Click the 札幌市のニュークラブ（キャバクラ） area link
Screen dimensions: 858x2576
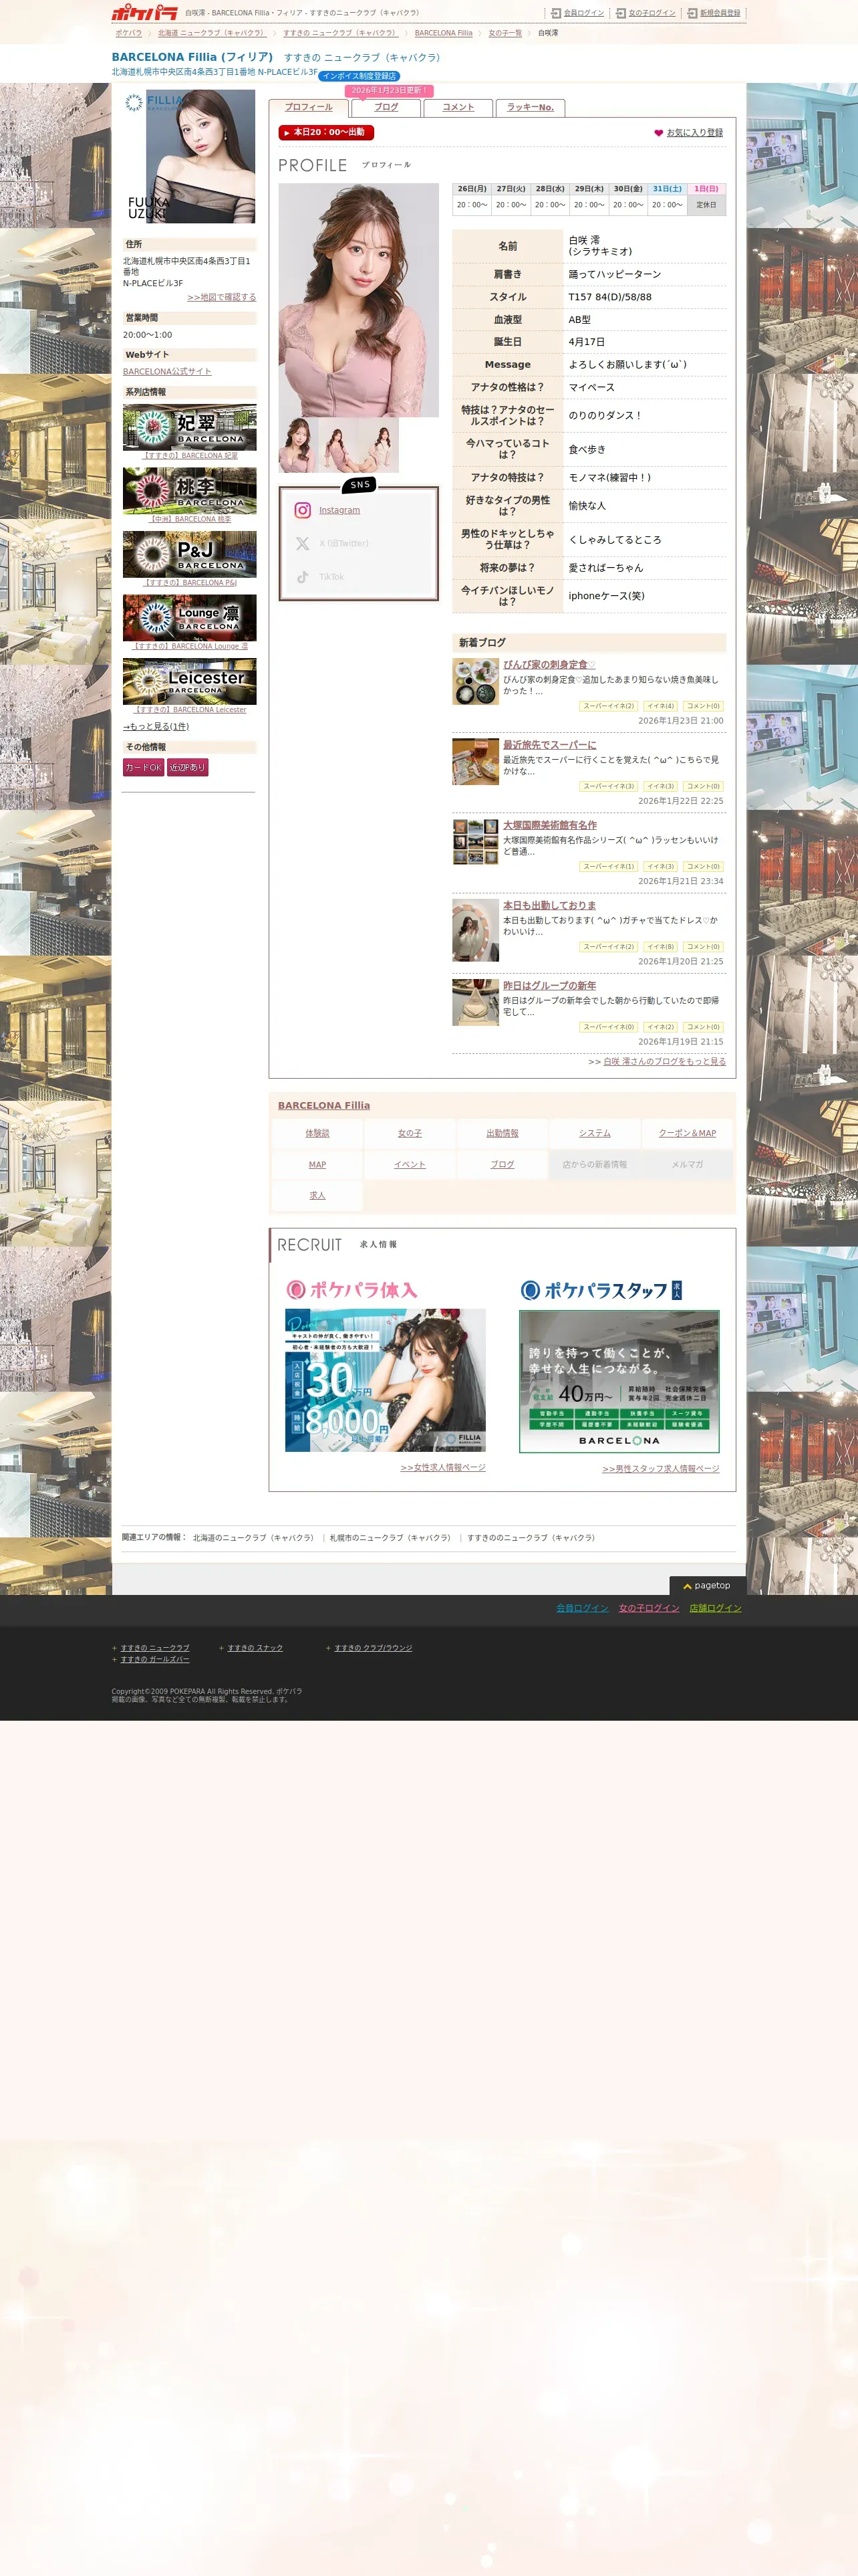(390, 1538)
